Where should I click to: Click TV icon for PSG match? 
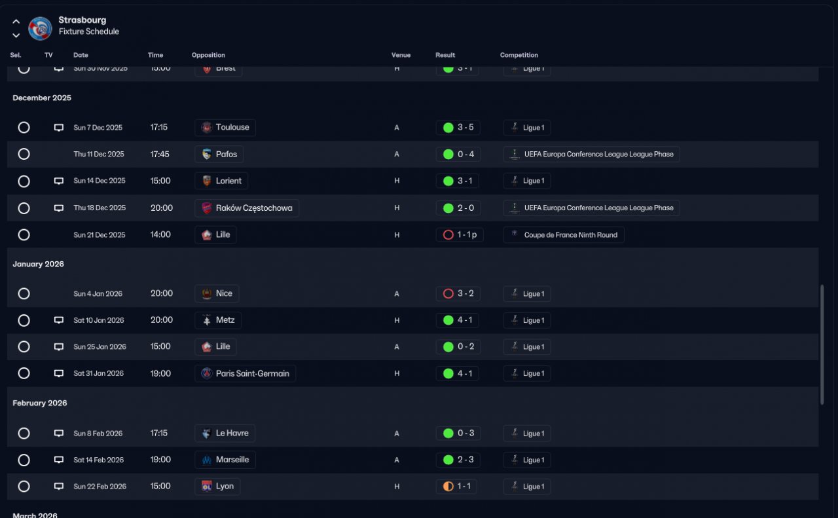(x=59, y=373)
